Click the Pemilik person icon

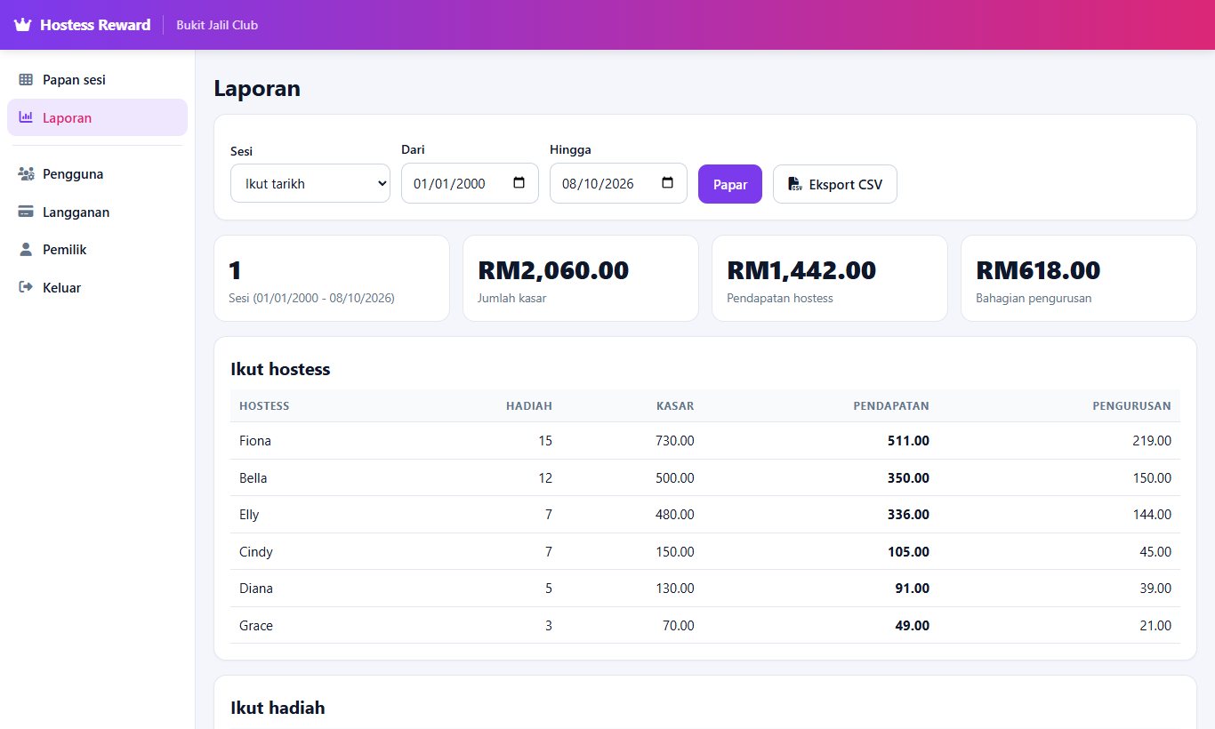tap(26, 250)
